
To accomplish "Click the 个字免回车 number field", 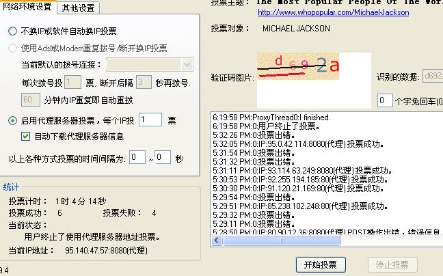I will 385,100.
